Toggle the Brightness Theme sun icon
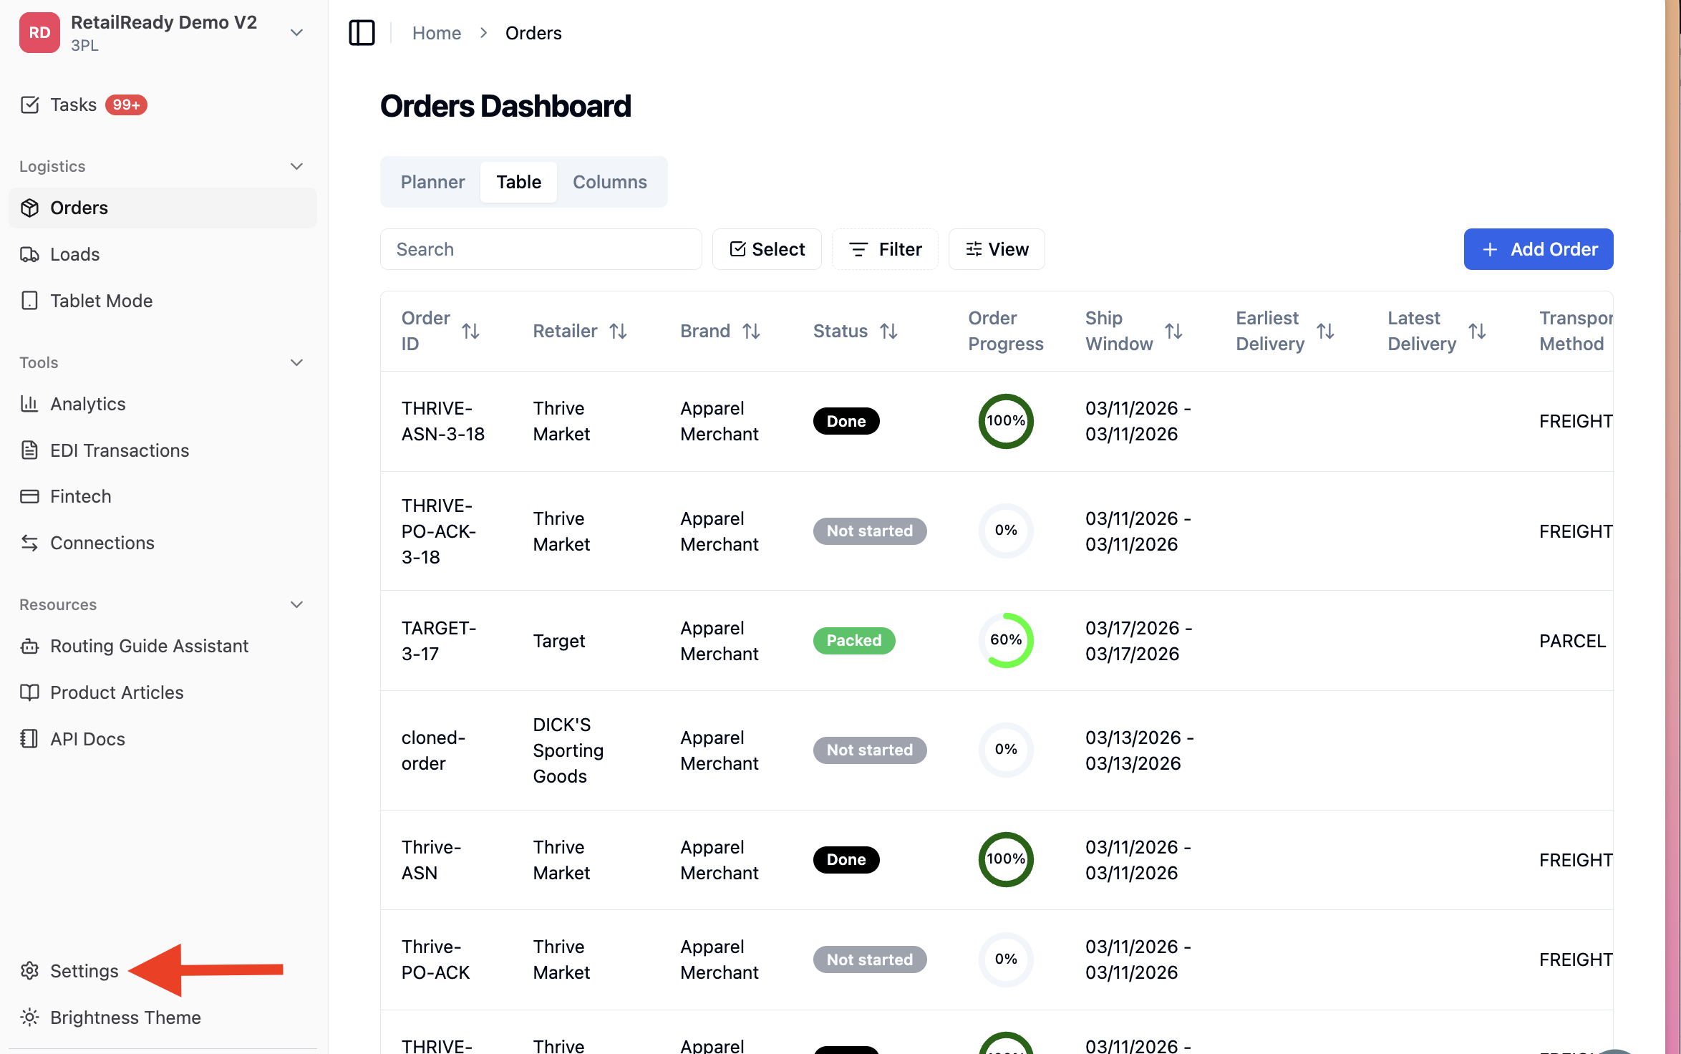 pyautogui.click(x=30, y=1017)
